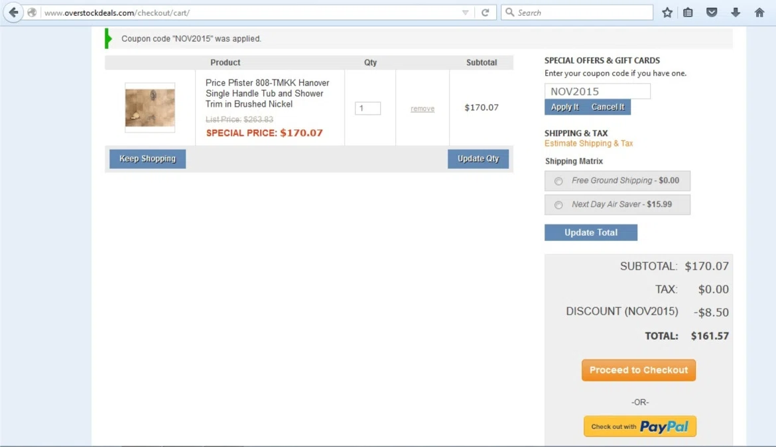Check out with PayPal
Image resolution: width=776 pixels, height=447 pixels.
[640, 426]
